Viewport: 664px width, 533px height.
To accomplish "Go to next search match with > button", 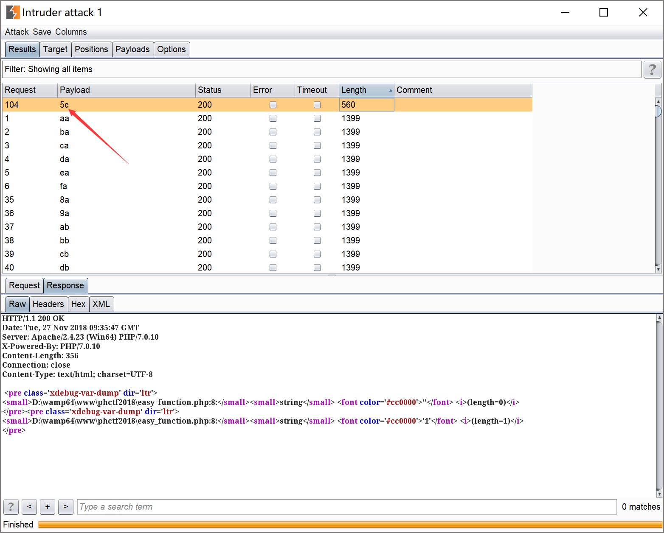I will [x=66, y=507].
